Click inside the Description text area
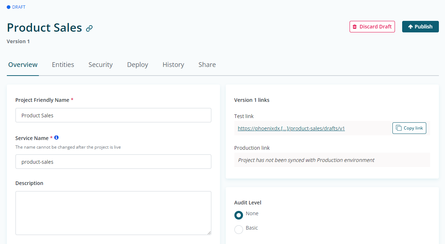 [x=113, y=213]
